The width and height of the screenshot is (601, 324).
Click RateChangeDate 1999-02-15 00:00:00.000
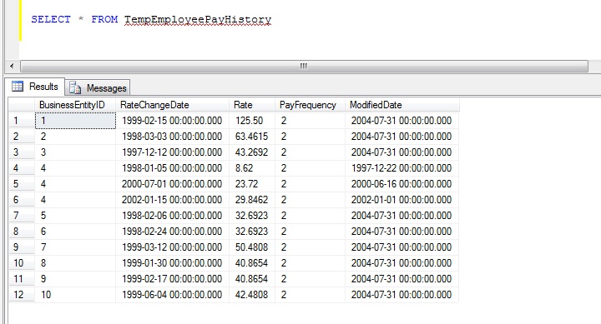[x=173, y=121]
